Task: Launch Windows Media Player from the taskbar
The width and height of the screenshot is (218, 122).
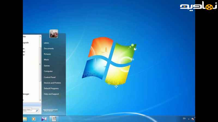Action: tap(34, 119)
